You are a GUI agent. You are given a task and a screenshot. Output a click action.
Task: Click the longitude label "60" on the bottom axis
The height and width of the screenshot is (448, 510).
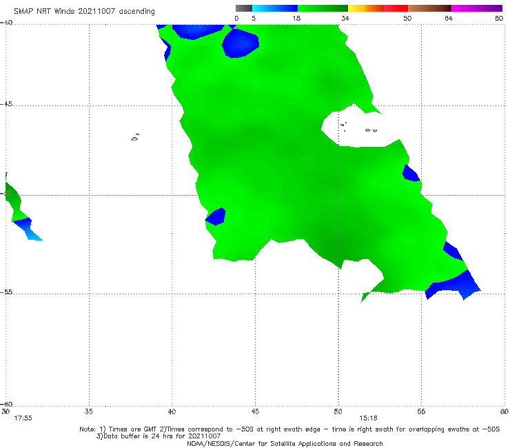point(504,411)
